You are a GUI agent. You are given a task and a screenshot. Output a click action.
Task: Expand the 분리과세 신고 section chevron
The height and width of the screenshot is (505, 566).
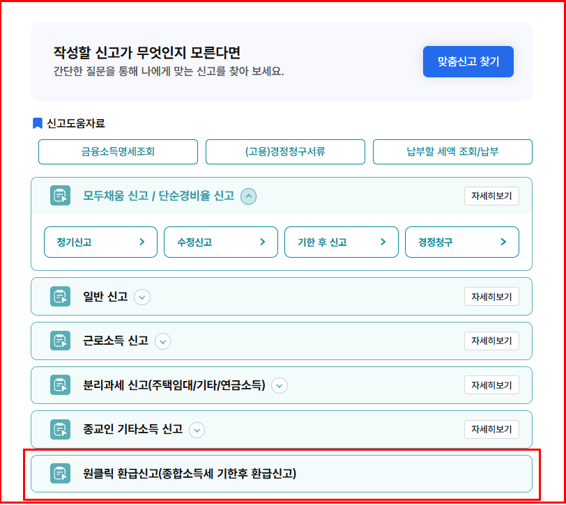tap(280, 386)
